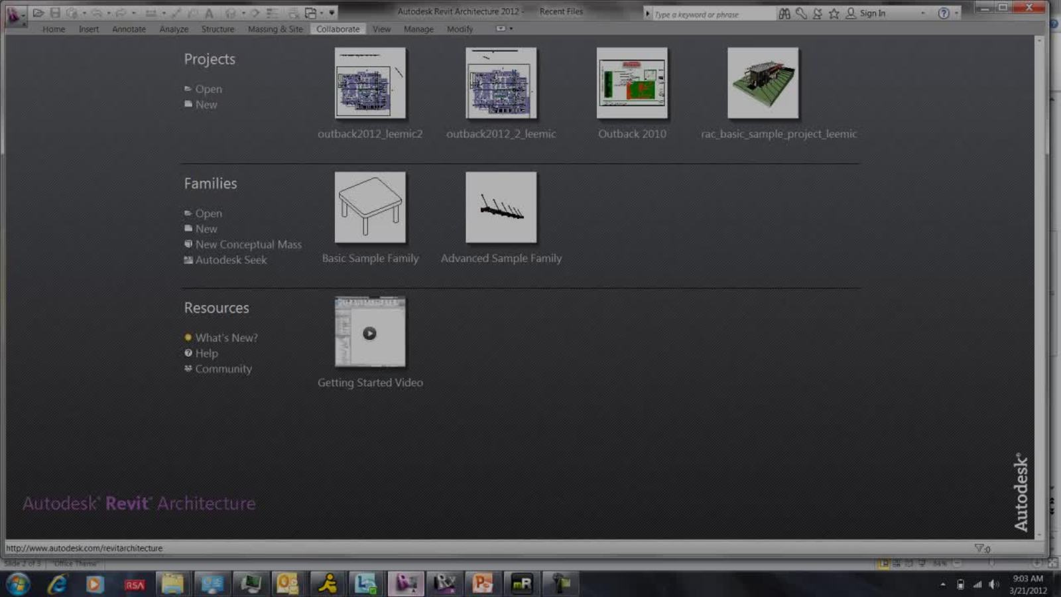This screenshot has height=597, width=1061.
Task: Expand the Help dropdown arrow
Action: click(x=956, y=13)
